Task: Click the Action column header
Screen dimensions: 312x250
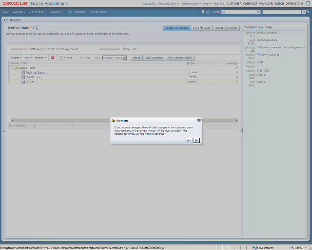Action: [200, 63]
